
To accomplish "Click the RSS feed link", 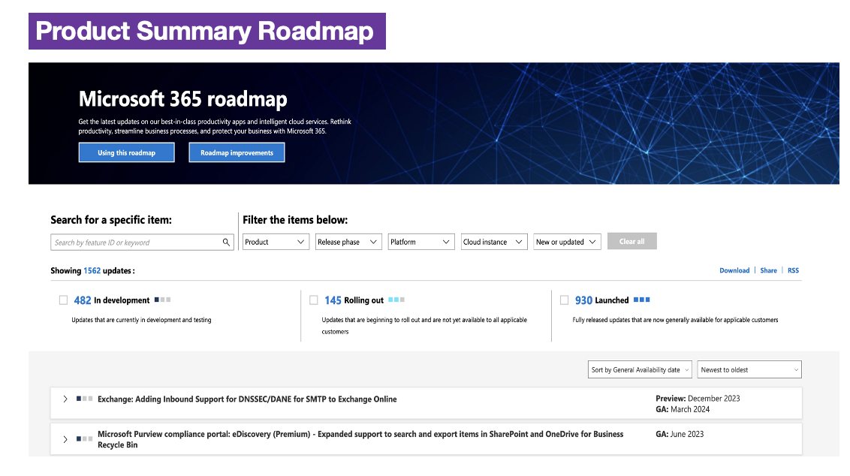I will [793, 270].
